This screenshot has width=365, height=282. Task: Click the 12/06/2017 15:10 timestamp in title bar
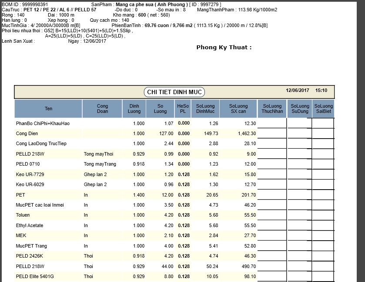306,91
